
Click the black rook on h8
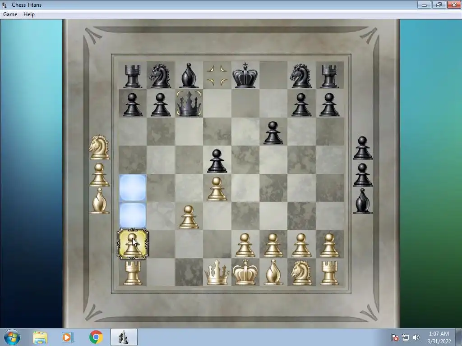(x=329, y=77)
